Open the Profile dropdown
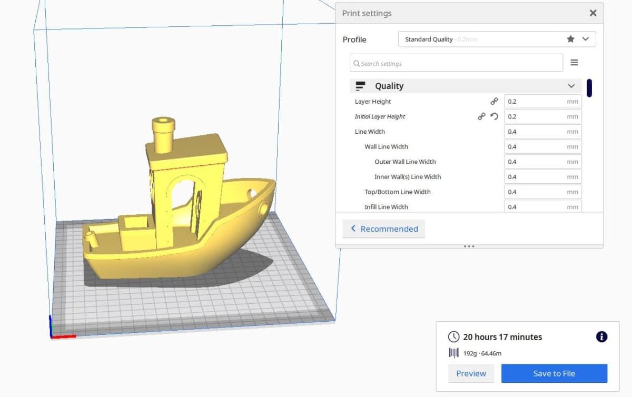632x397 pixels. point(585,38)
